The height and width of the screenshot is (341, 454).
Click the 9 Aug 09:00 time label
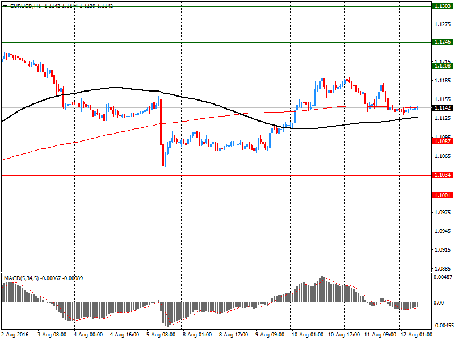click(270, 335)
